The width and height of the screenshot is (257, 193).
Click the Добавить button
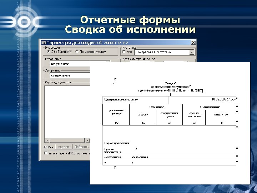tap(81, 147)
